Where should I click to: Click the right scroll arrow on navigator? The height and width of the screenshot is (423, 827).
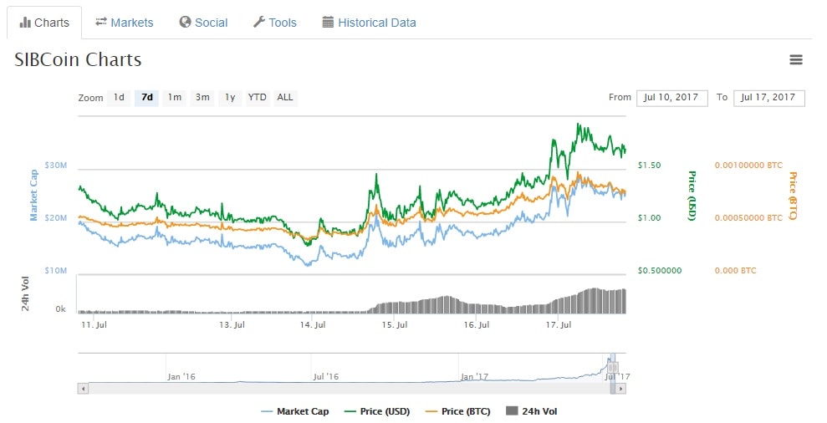[x=621, y=388]
